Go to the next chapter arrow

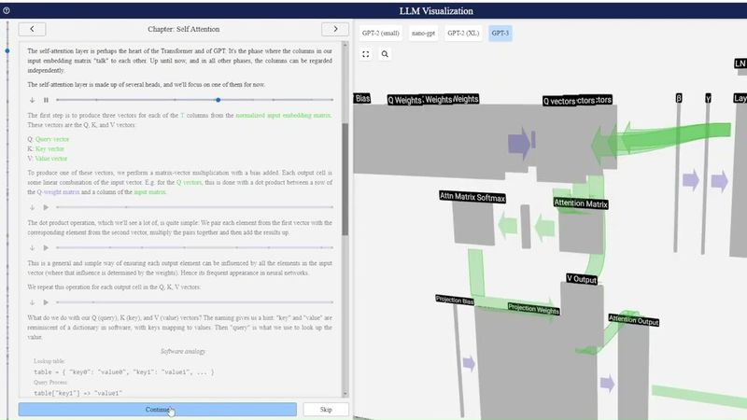pyautogui.click(x=335, y=29)
